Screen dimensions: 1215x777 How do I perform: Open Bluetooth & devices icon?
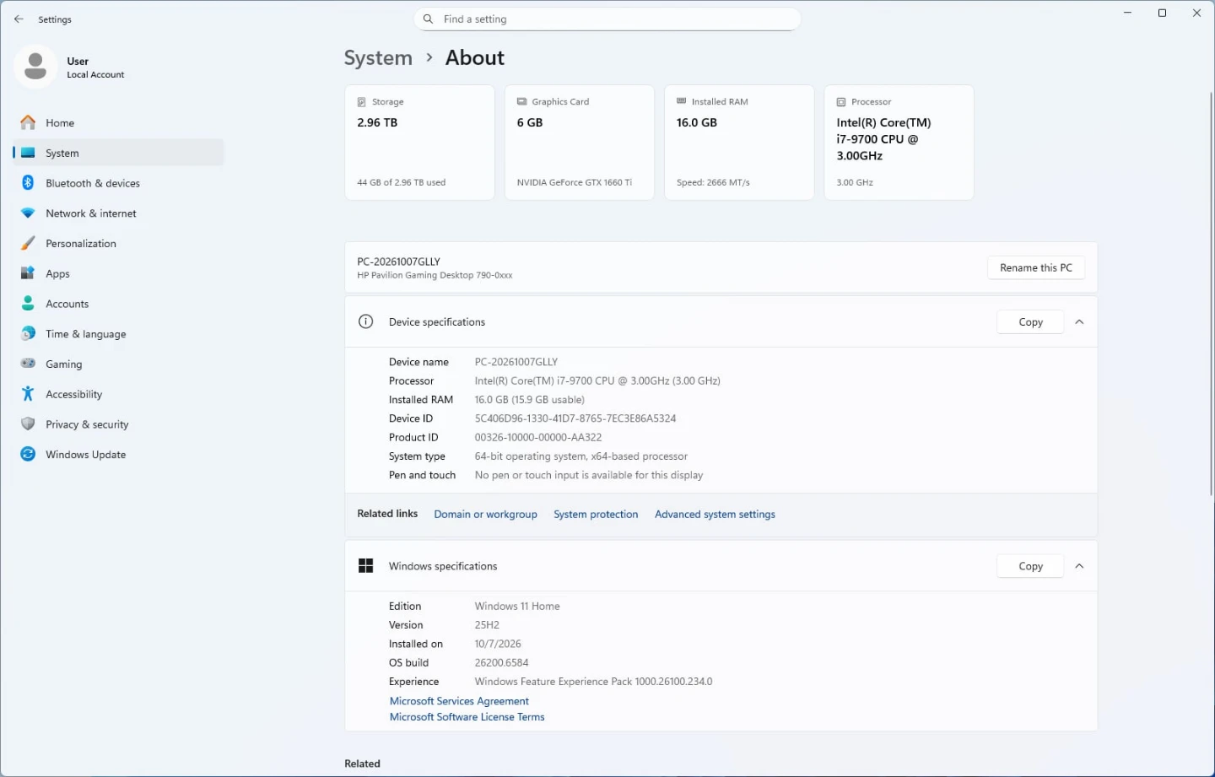28,183
